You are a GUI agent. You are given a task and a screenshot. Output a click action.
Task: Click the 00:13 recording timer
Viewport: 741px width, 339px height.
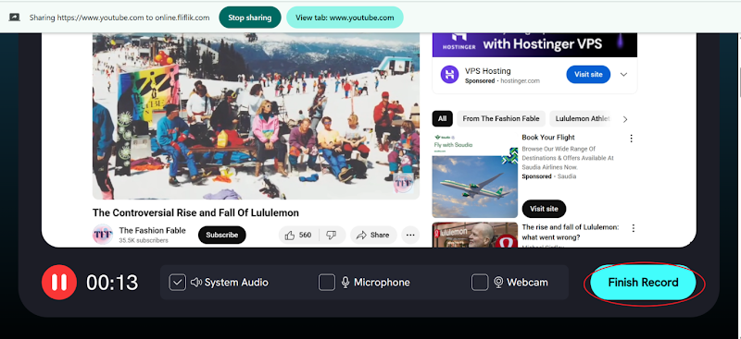coord(112,283)
